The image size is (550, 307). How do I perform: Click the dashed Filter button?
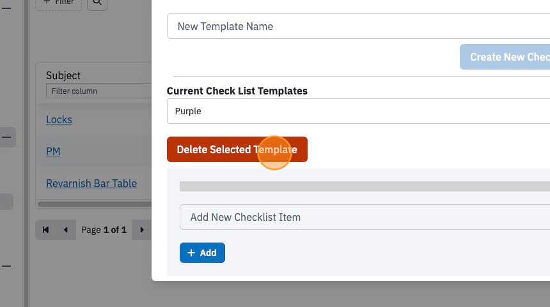(59, 3)
